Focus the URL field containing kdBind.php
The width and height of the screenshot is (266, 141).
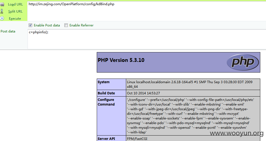click(147, 11)
